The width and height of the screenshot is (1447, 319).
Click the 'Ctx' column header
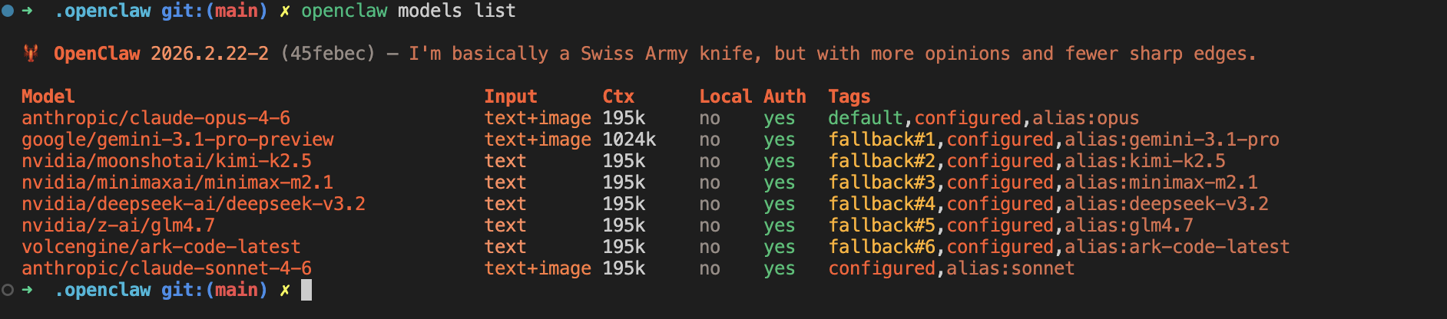coord(618,97)
